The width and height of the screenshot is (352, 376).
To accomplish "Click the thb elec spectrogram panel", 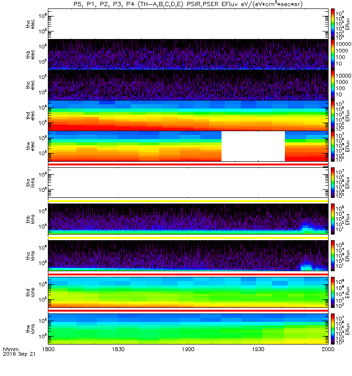I will pos(188,55).
